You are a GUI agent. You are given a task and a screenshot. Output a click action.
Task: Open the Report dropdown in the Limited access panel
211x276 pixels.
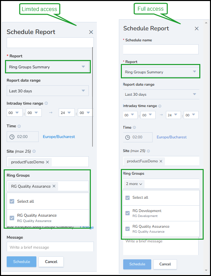coord(48,67)
